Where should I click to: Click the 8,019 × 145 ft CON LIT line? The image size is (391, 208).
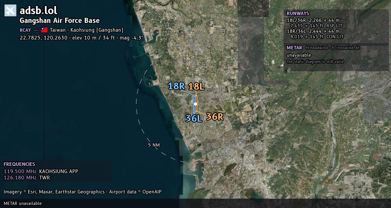(317, 37)
